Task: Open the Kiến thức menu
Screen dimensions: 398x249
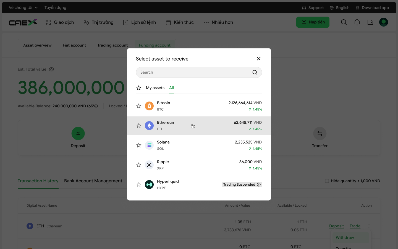Action: (x=180, y=22)
